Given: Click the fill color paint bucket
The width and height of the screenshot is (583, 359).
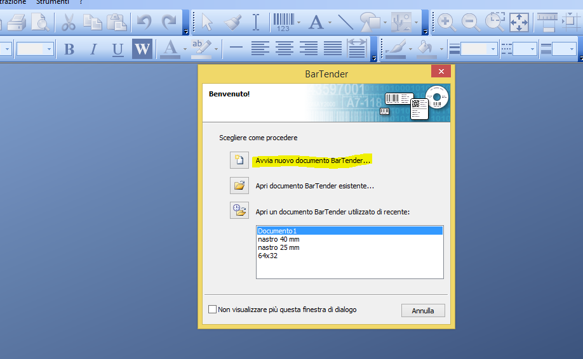Looking at the screenshot, I should click(x=426, y=49).
